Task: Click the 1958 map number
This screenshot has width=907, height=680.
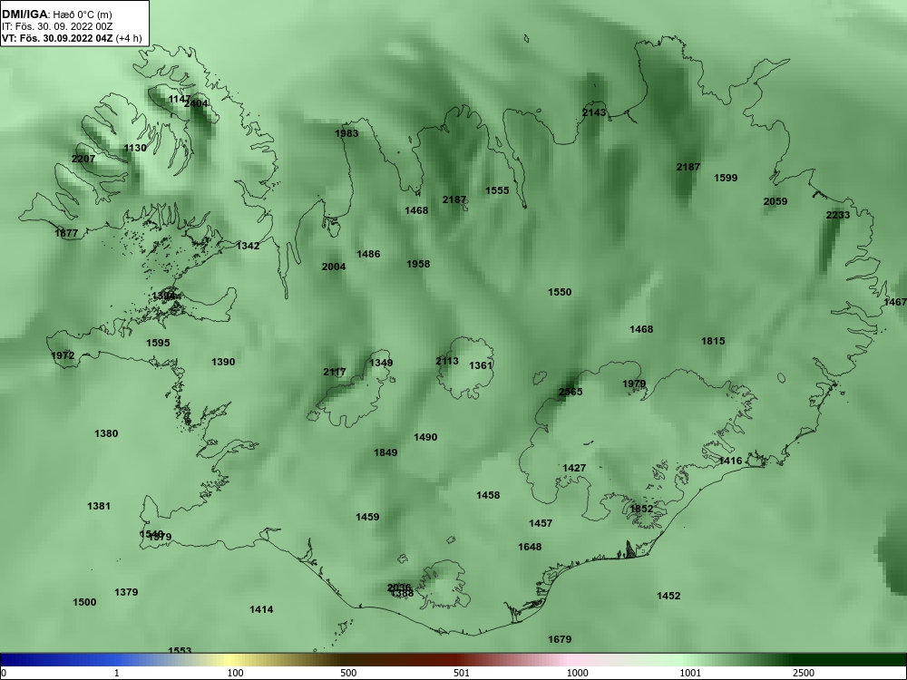Action: click(x=418, y=264)
